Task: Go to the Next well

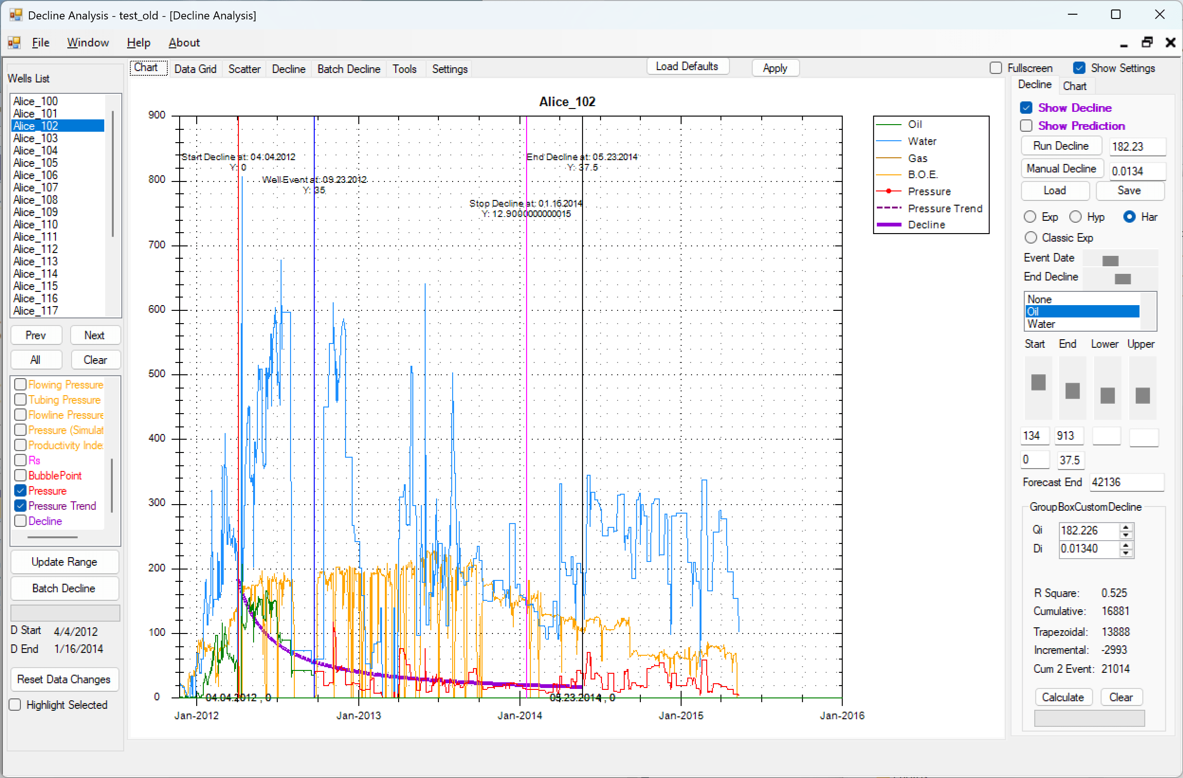Action: coord(94,335)
